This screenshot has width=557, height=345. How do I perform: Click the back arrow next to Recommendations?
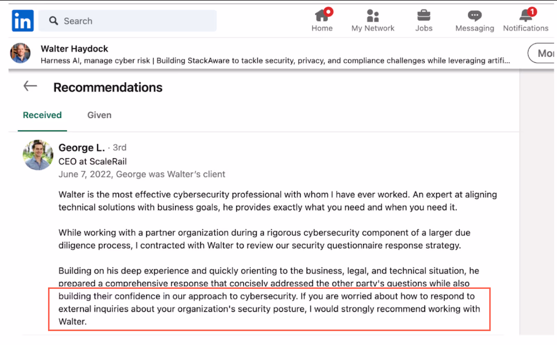tap(30, 86)
